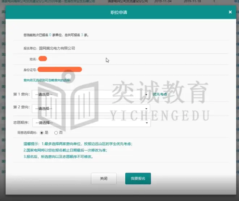
Task: Click the redacted 姓名 value
Action: tap(43, 58)
